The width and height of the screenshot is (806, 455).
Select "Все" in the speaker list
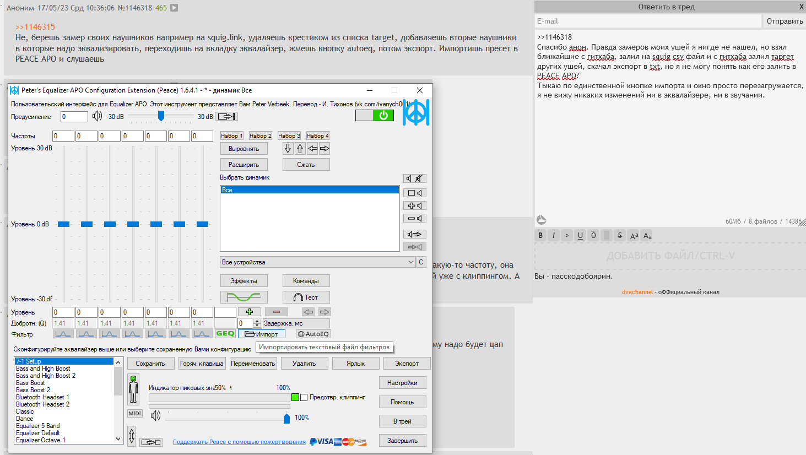310,190
